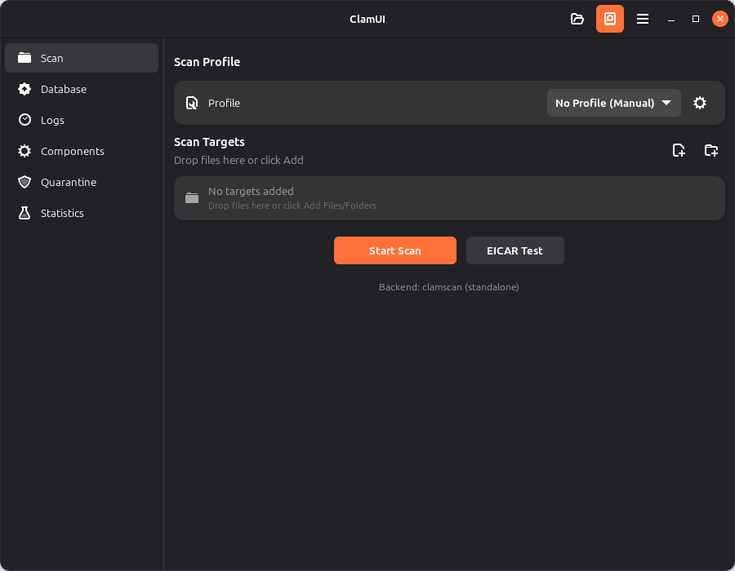The height and width of the screenshot is (571, 735).
Task: Expand the No Profile (Manual) dropdown
Action: (x=613, y=103)
